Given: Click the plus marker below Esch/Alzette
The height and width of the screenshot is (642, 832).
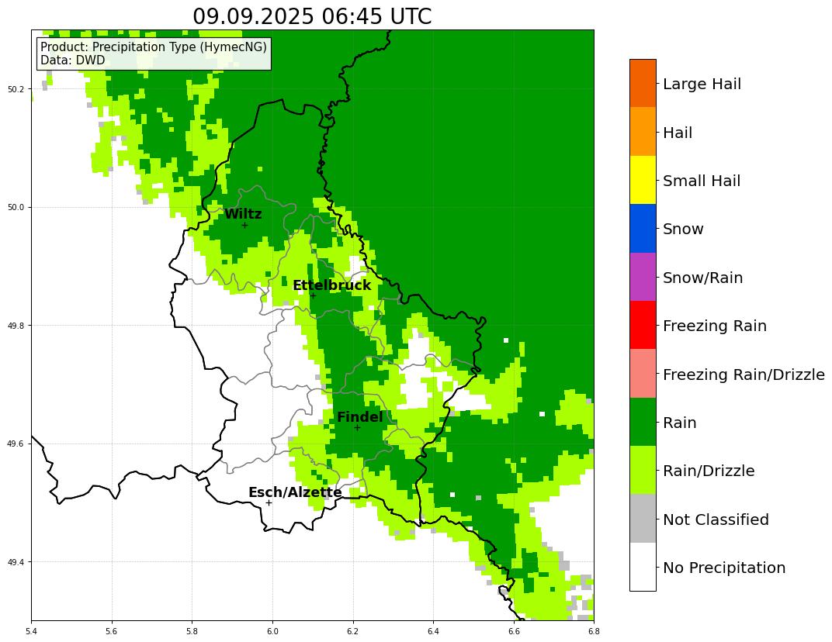Looking at the screenshot, I should click(x=269, y=502).
